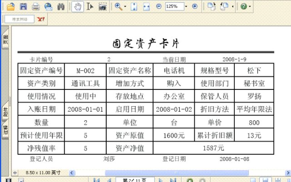This screenshot has width=291, height=182.
Task: Click the cell 使用中
Action: pos(85,96)
